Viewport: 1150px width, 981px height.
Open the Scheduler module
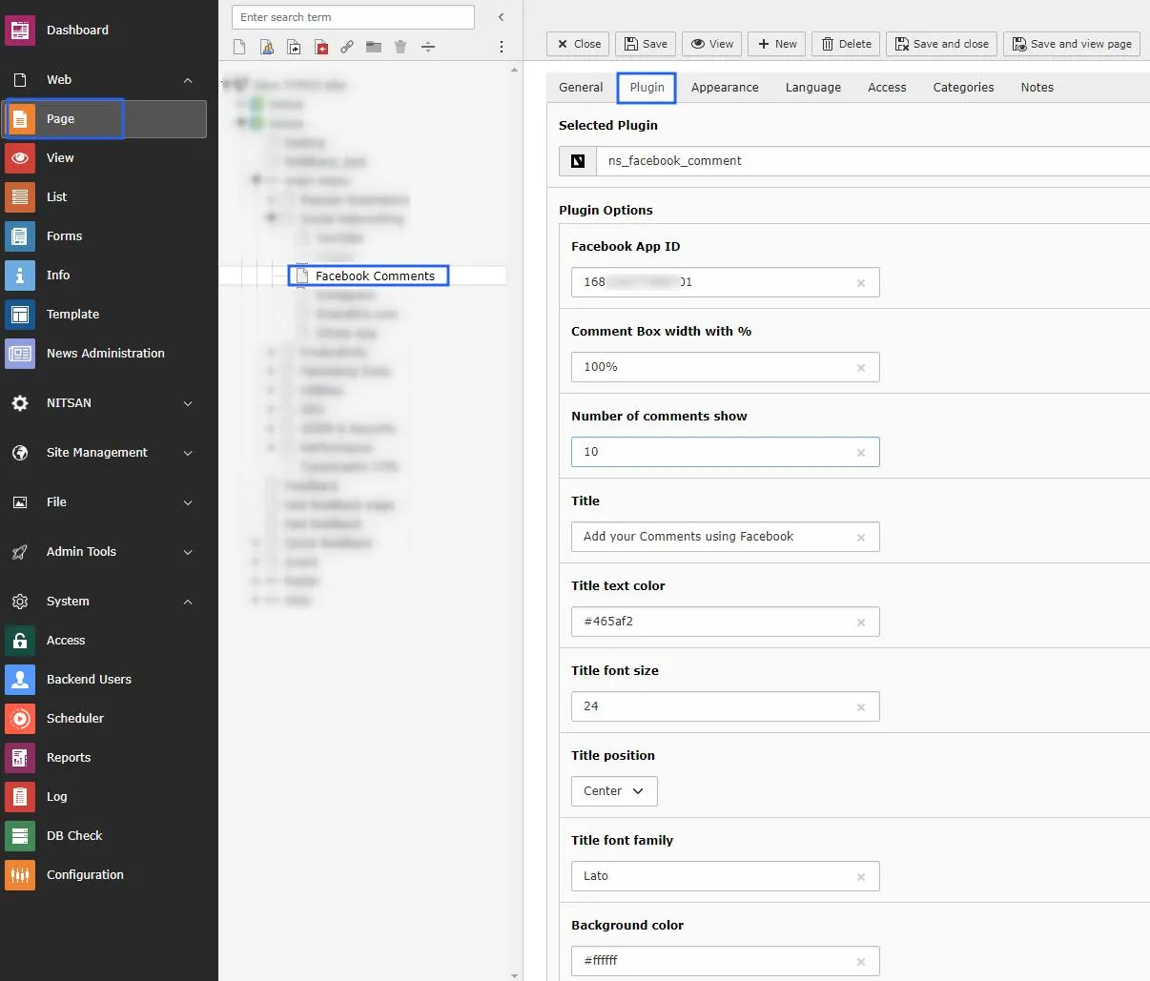point(105,719)
